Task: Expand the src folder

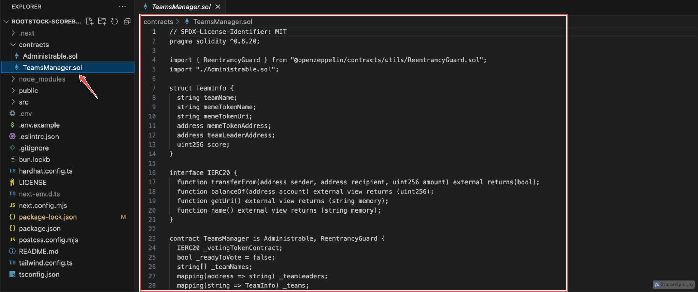Action: pyautogui.click(x=23, y=102)
